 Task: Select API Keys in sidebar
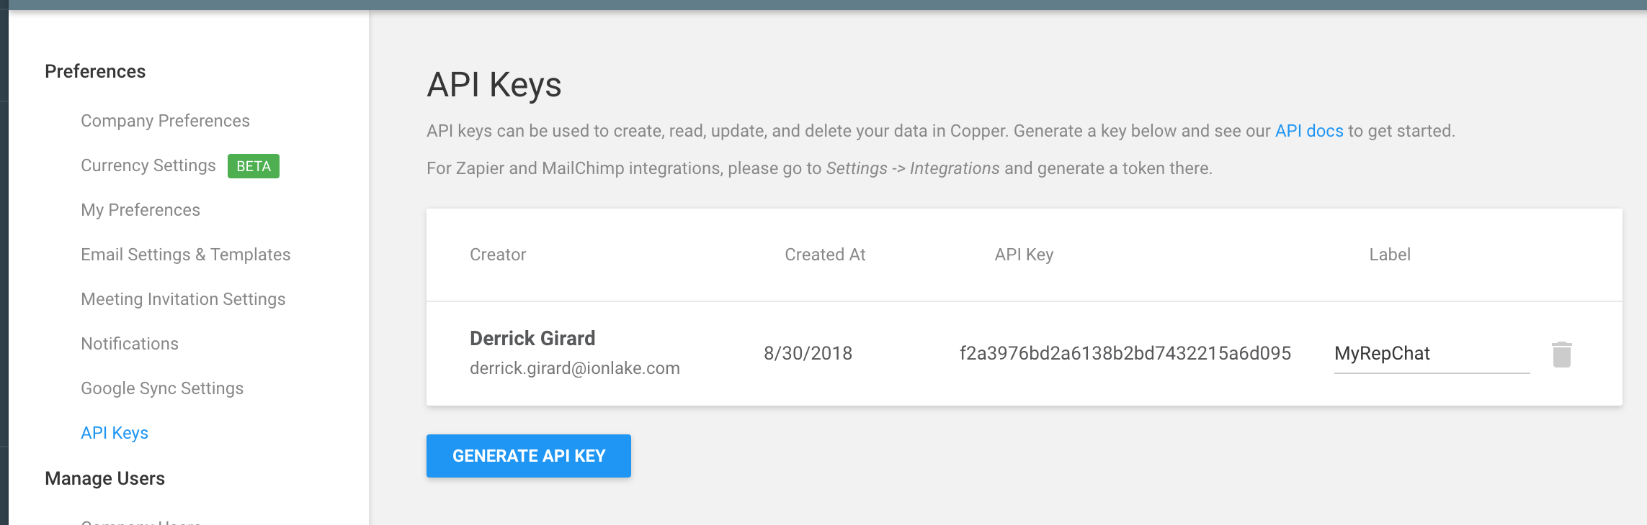[x=115, y=433]
